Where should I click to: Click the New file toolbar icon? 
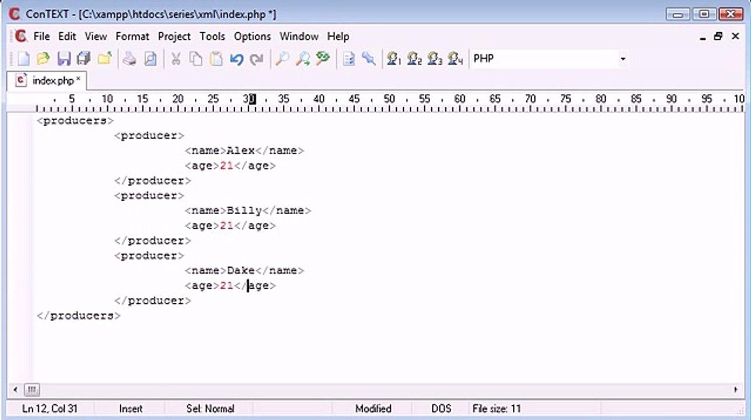click(23, 59)
